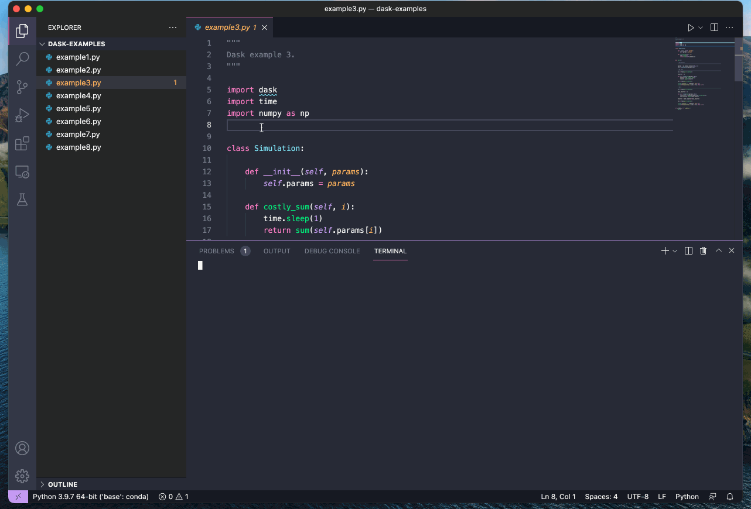
Task: Open the Search view in sidebar
Action: tap(22, 59)
